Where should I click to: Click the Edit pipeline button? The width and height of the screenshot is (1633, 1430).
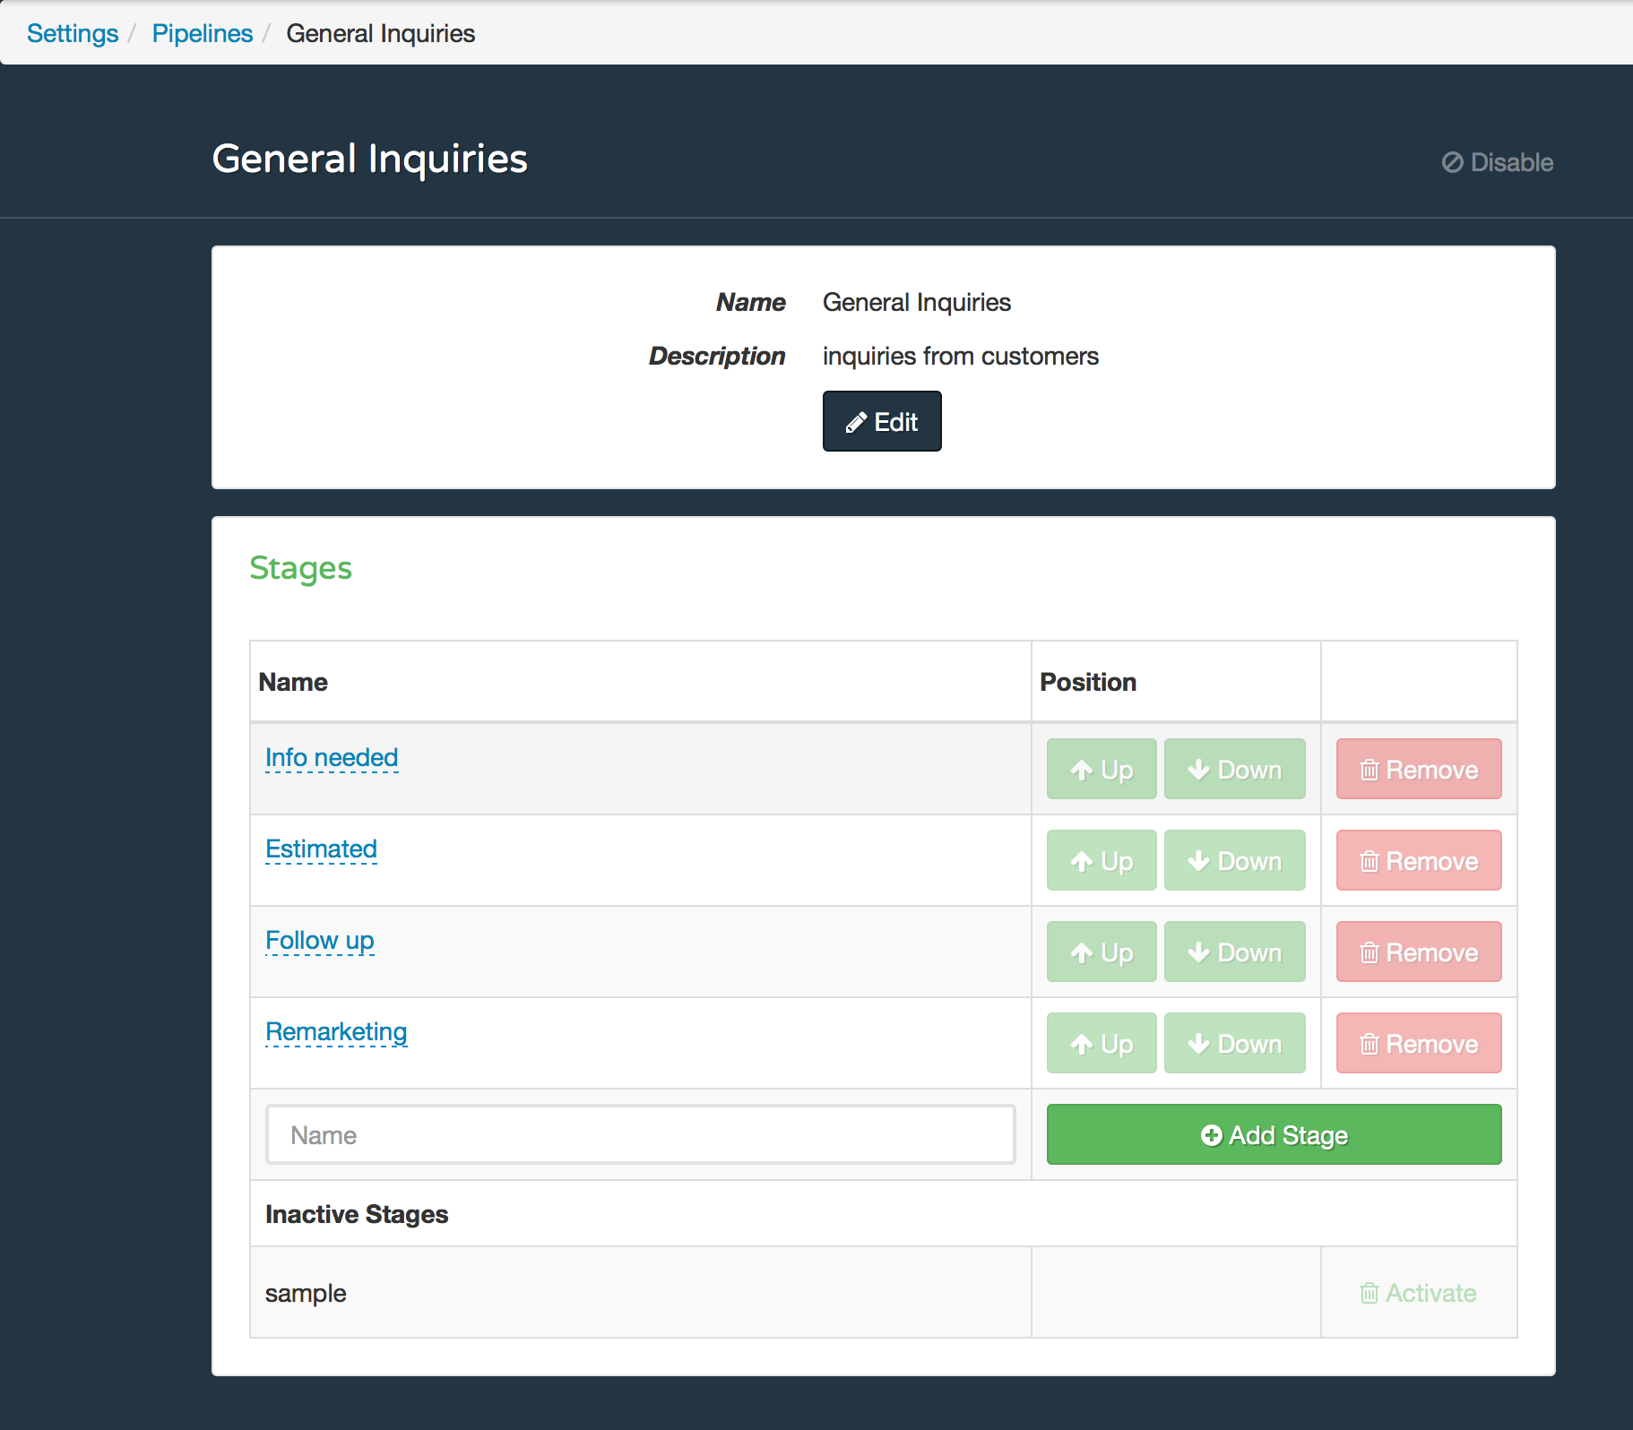882,421
